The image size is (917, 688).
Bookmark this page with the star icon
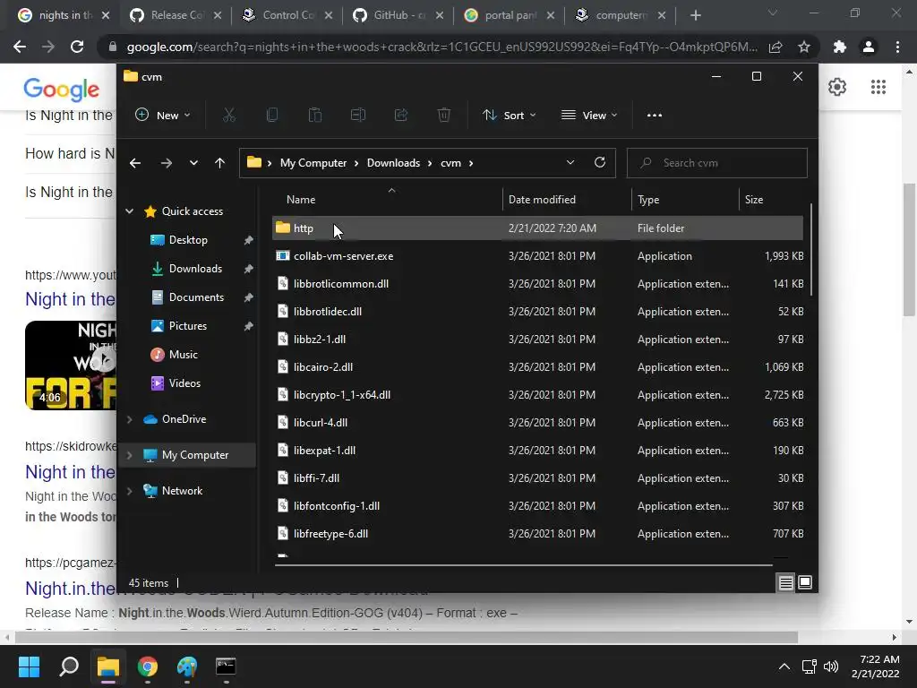pos(804,47)
